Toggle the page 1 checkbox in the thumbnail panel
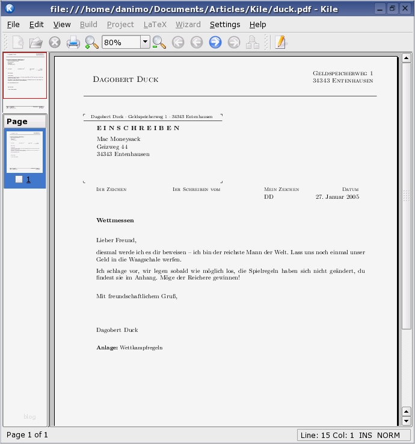415x444 pixels. click(19, 180)
